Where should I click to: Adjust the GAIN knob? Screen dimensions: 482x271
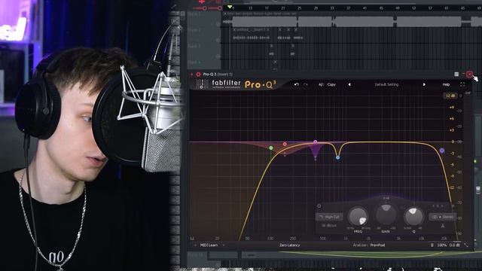pyautogui.click(x=386, y=215)
